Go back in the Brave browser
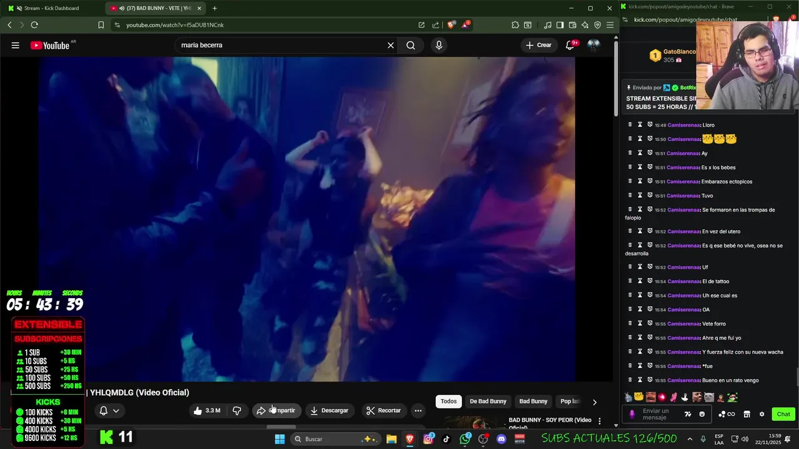The width and height of the screenshot is (799, 449). tap(9, 25)
